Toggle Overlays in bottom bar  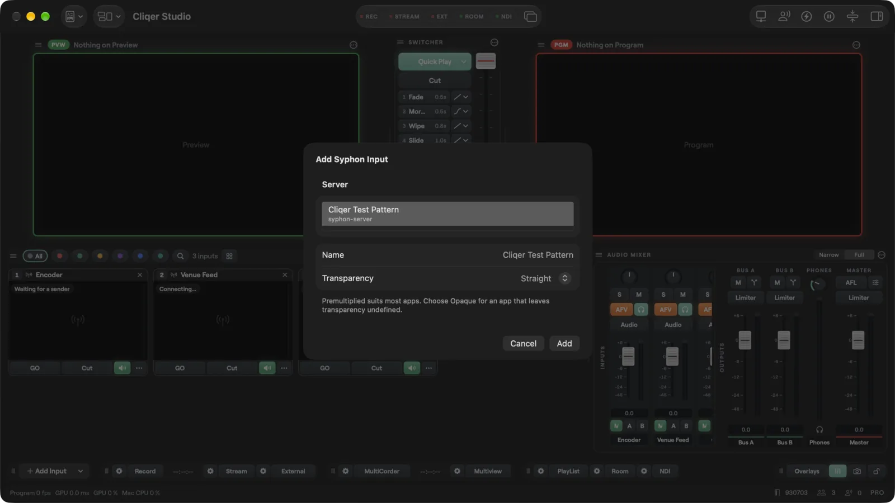click(x=807, y=471)
